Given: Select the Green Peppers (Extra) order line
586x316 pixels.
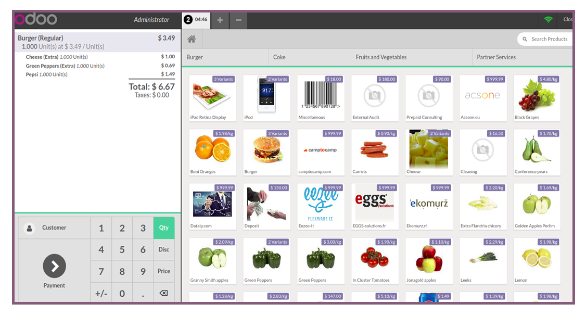Looking at the screenshot, I should (x=97, y=66).
